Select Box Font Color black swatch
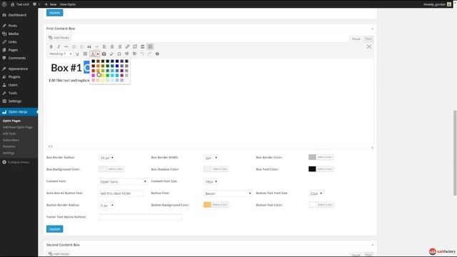 pos(312,169)
